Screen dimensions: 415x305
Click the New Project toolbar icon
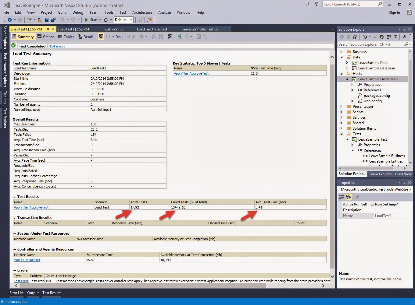tap(30, 20)
